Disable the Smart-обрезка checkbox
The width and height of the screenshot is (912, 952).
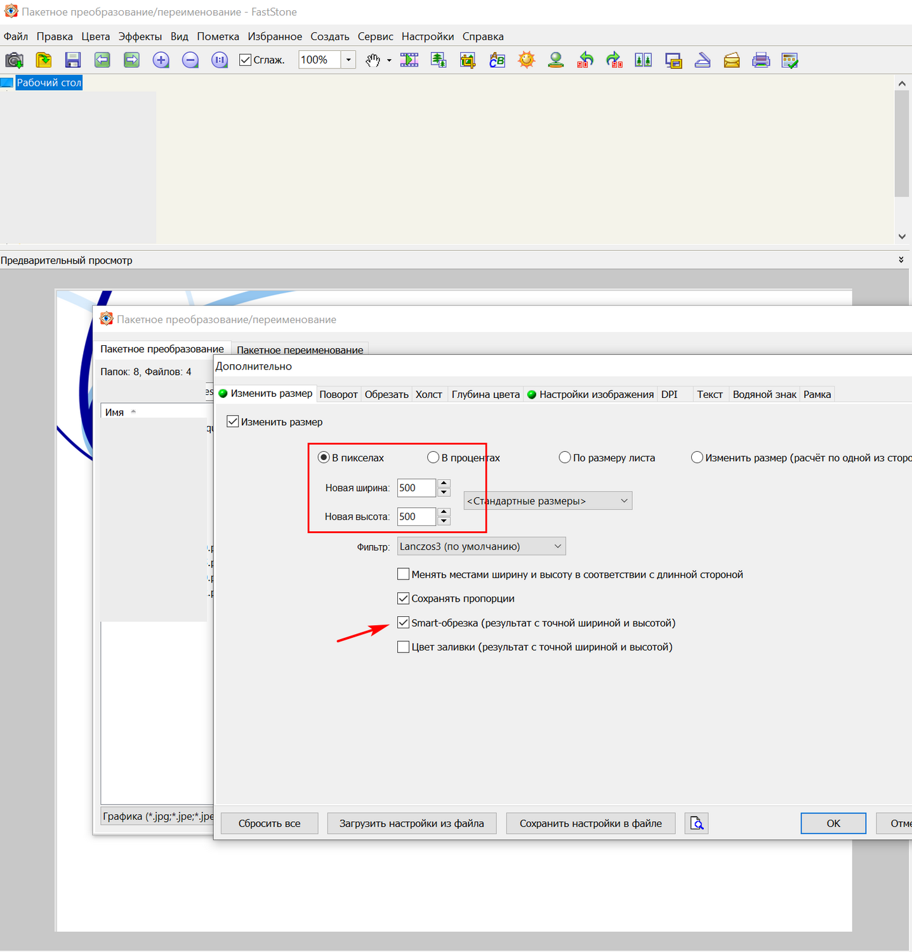tap(403, 623)
